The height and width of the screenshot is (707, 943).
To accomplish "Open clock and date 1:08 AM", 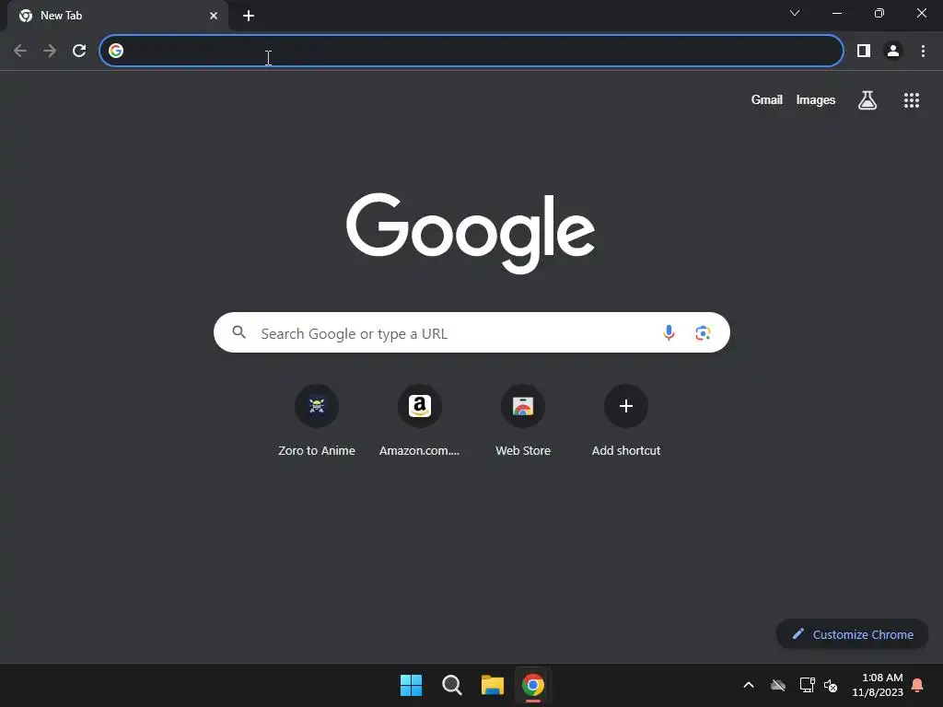I will click(x=878, y=685).
